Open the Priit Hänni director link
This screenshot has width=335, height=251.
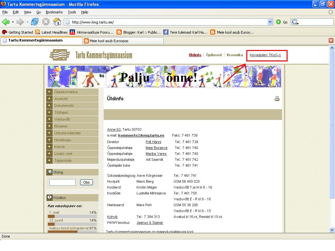pos(153,142)
